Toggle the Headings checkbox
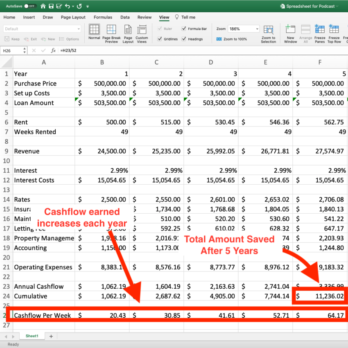 tap(184, 39)
